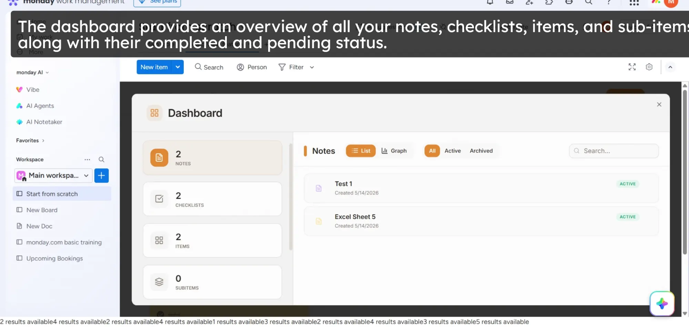Select the Active filter
689x327 pixels.
[453, 151]
